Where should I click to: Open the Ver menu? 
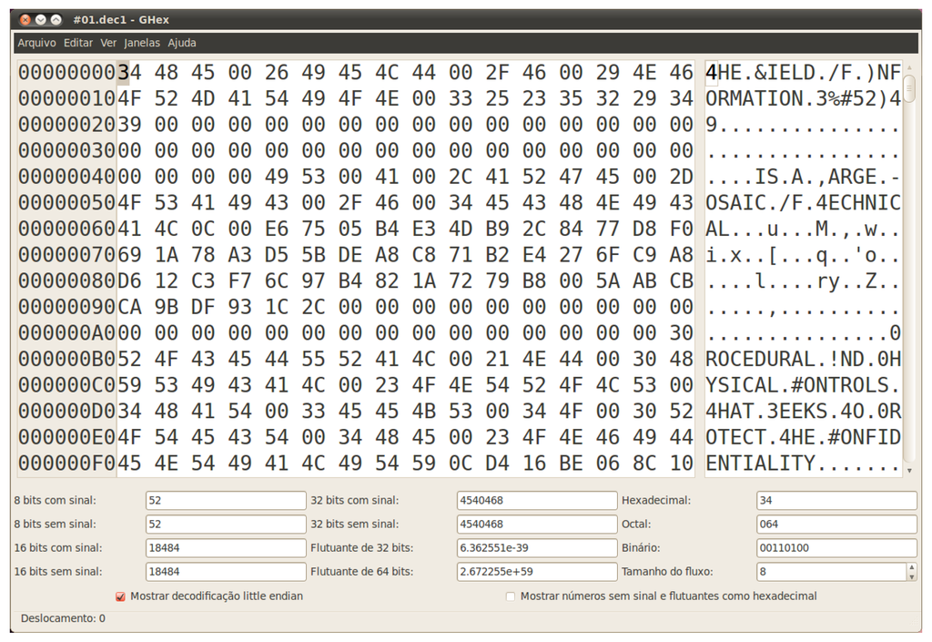coord(108,43)
